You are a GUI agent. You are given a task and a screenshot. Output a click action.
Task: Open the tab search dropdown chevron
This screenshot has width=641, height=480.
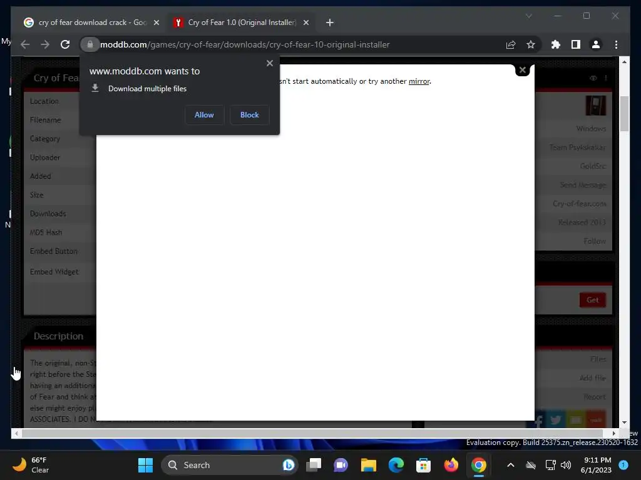coord(528,16)
